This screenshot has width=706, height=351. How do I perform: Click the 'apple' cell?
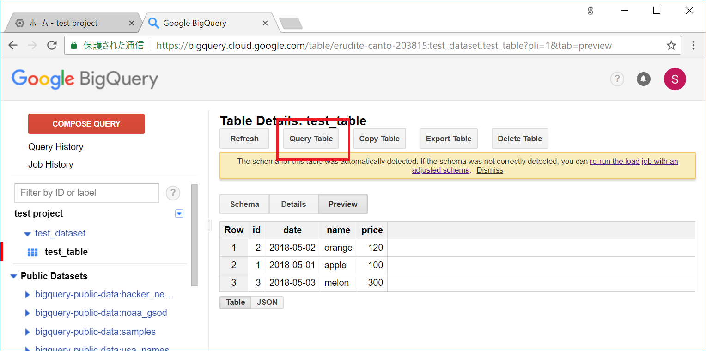click(x=339, y=265)
